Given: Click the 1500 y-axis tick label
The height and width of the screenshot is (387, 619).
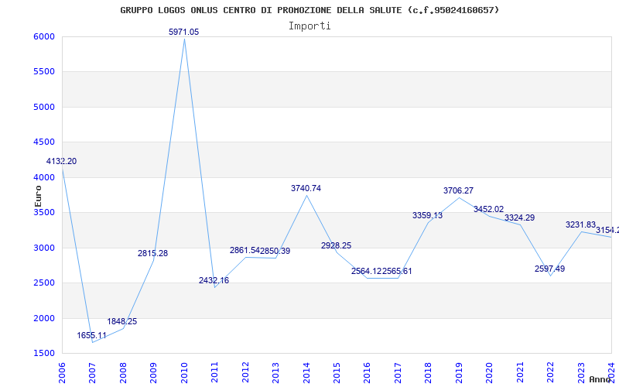Looking at the screenshot, I should pos(44,354).
